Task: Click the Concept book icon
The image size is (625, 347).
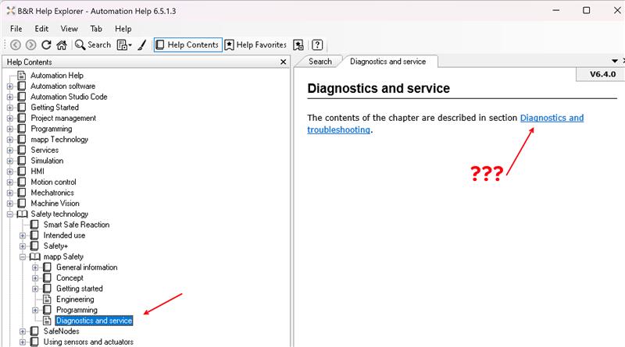Action: 47,278
